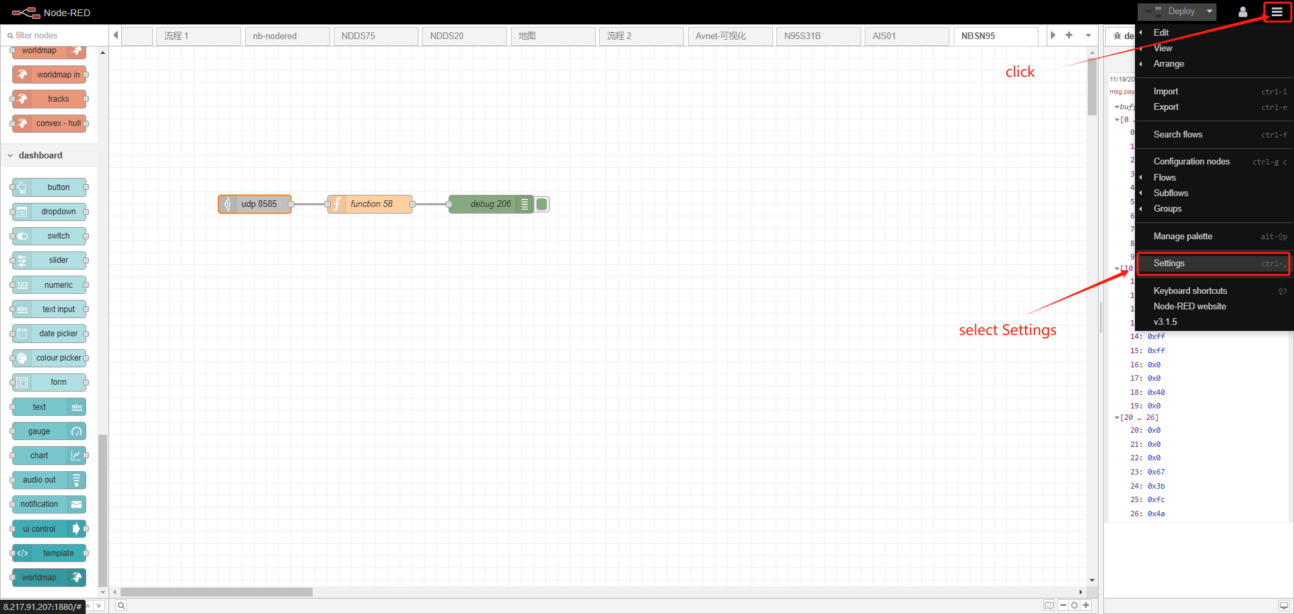The image size is (1294, 614).
Task: Switch to the nb-nodered flow tab
Action: point(287,36)
